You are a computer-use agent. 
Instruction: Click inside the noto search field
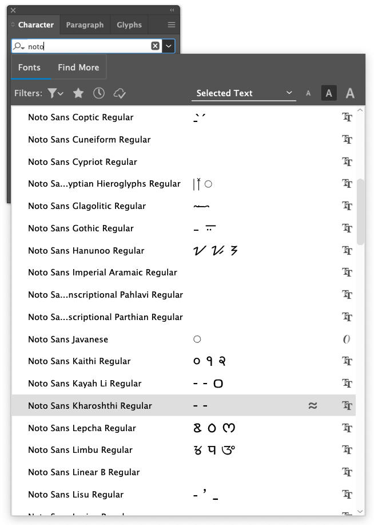point(88,46)
